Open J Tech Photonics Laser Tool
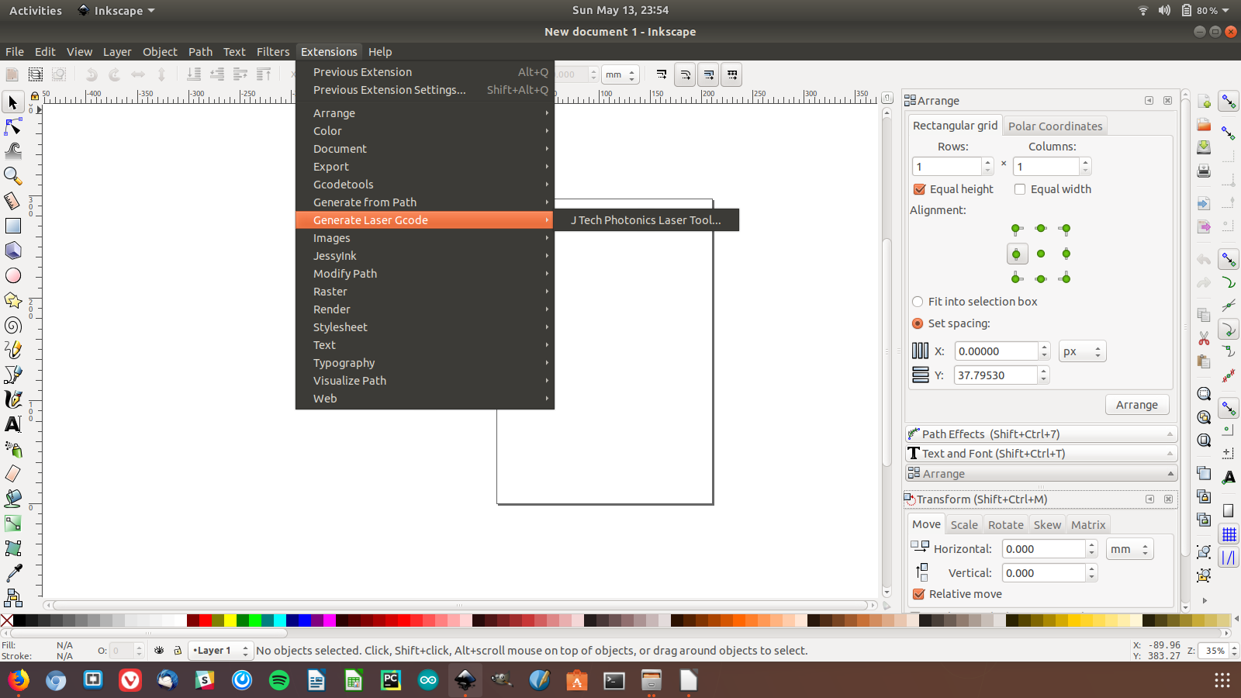The width and height of the screenshot is (1241, 698). click(646, 220)
